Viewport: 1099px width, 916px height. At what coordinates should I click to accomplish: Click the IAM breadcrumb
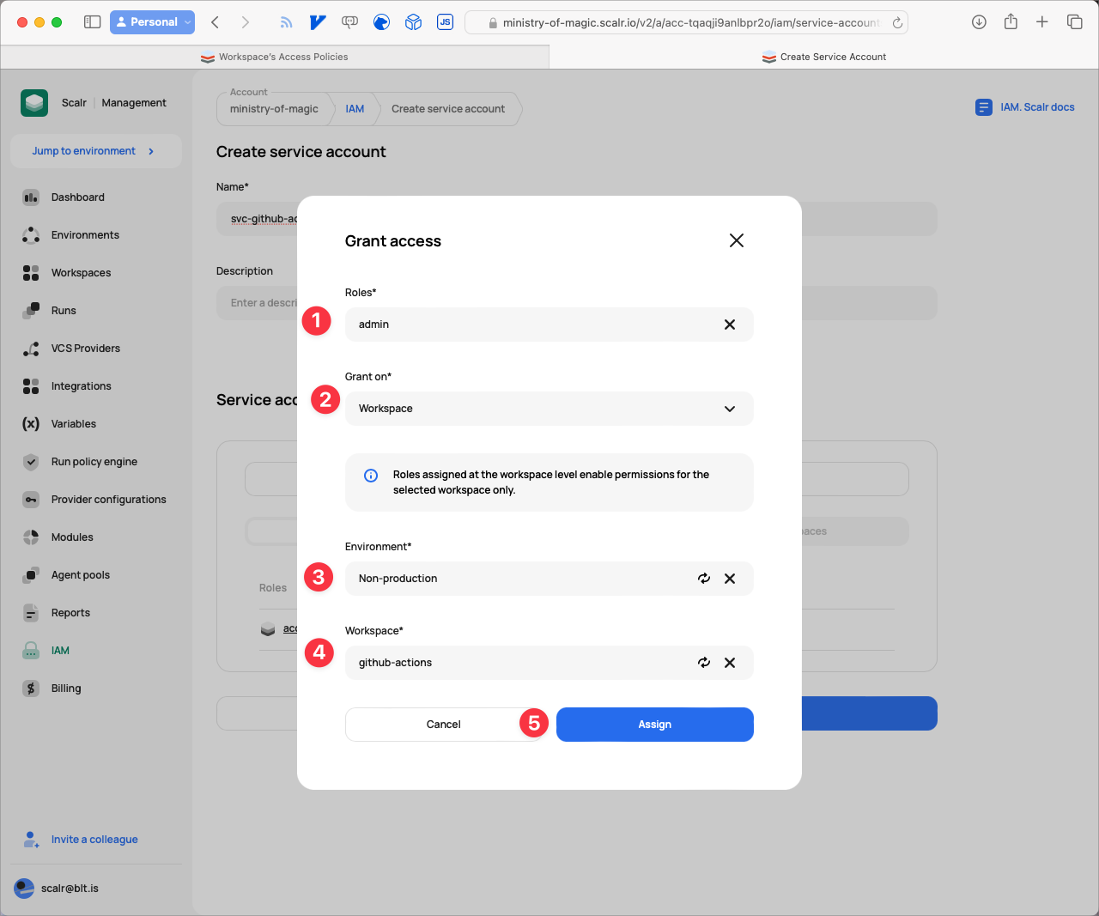coord(355,109)
